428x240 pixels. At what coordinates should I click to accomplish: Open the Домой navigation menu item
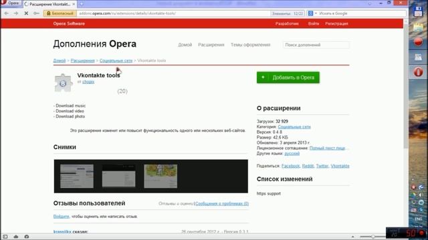(185, 45)
